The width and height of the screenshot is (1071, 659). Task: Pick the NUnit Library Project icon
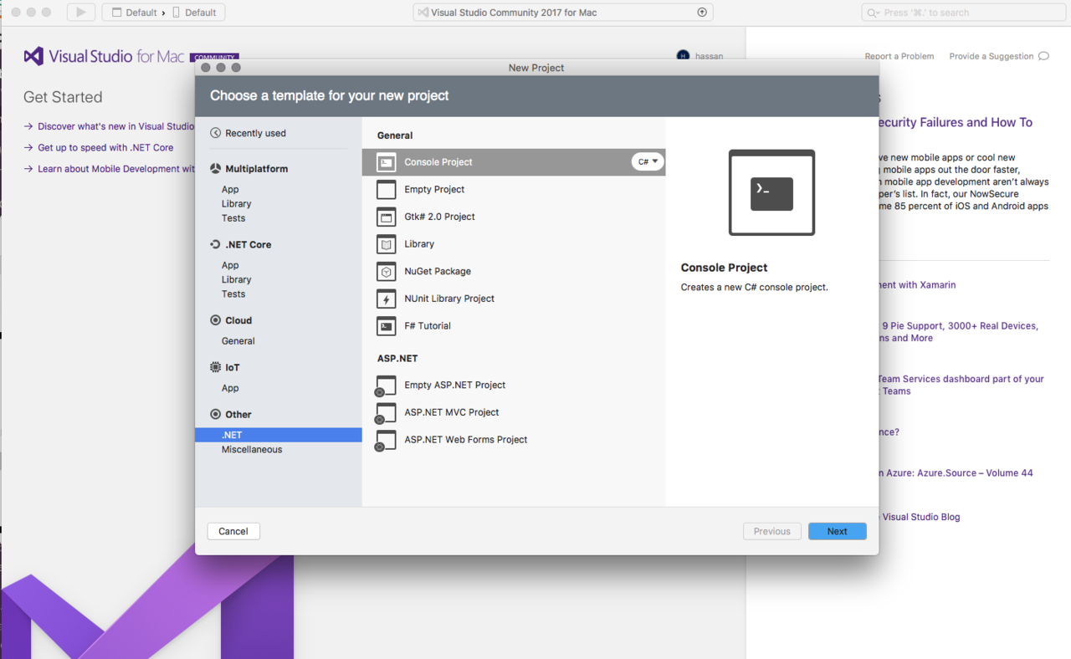coord(386,299)
